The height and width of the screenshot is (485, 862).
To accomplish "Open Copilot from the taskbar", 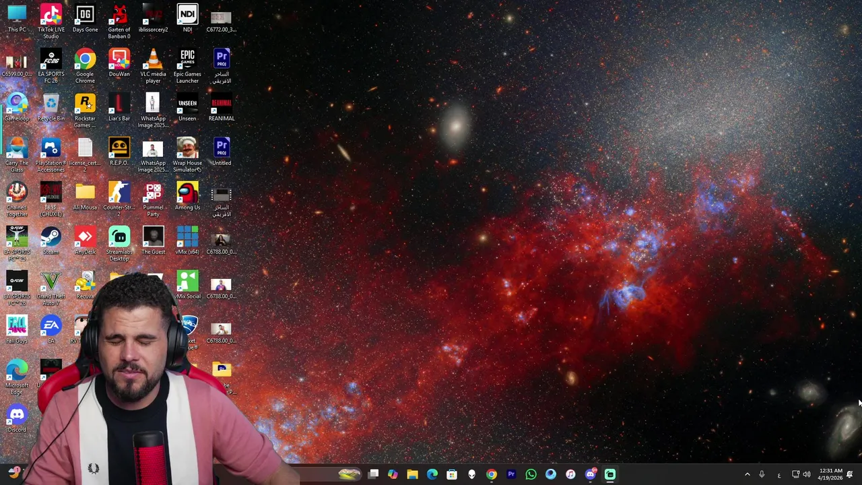I will pyautogui.click(x=393, y=474).
